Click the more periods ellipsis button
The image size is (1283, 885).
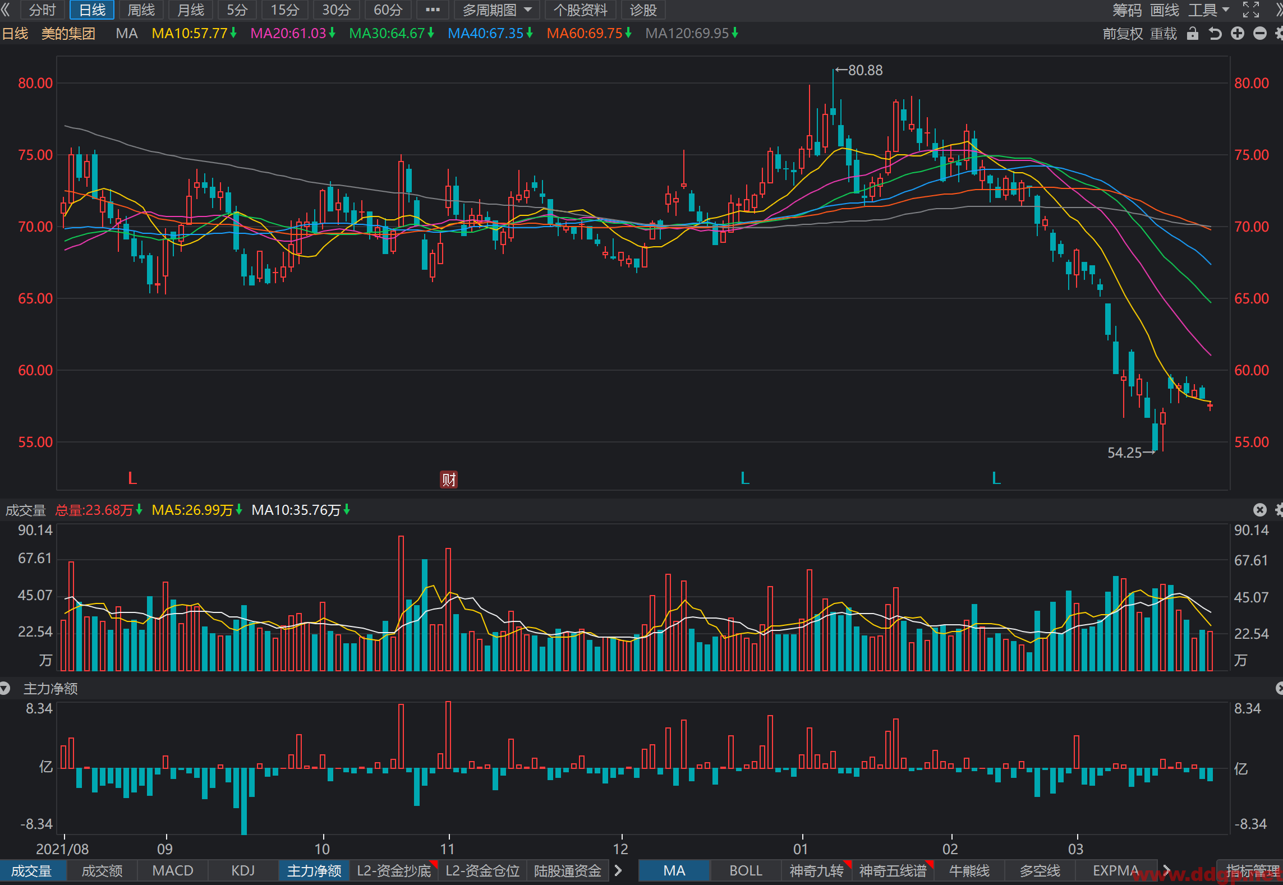tap(433, 10)
